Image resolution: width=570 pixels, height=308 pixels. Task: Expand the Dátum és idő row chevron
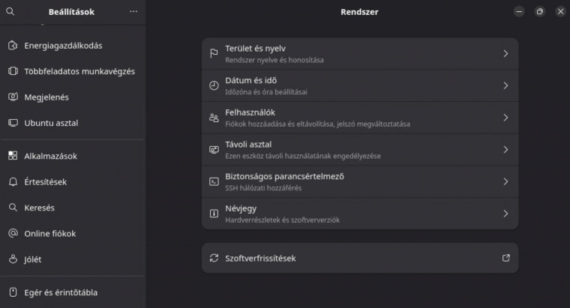(505, 85)
